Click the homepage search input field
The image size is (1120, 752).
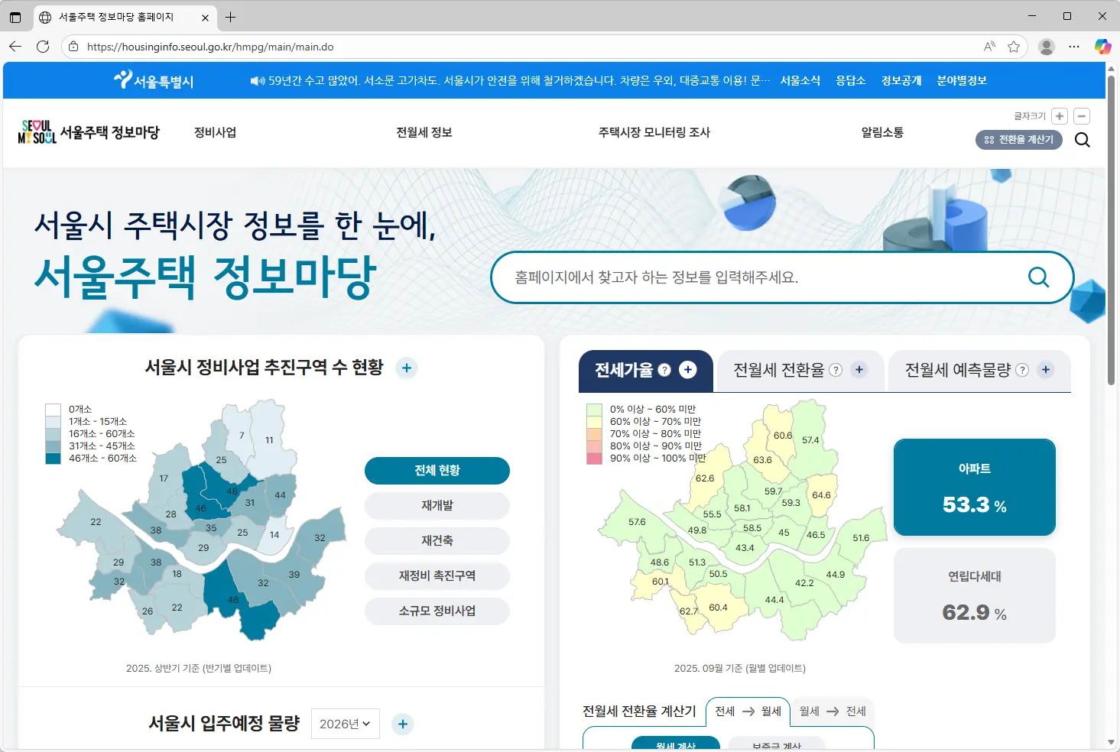pos(765,277)
